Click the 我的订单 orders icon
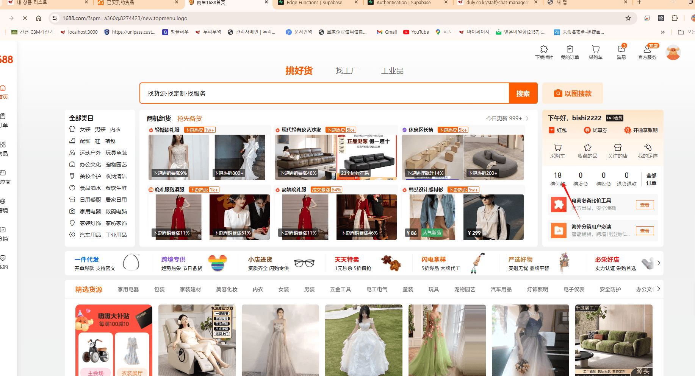The image size is (695, 376). [570, 52]
